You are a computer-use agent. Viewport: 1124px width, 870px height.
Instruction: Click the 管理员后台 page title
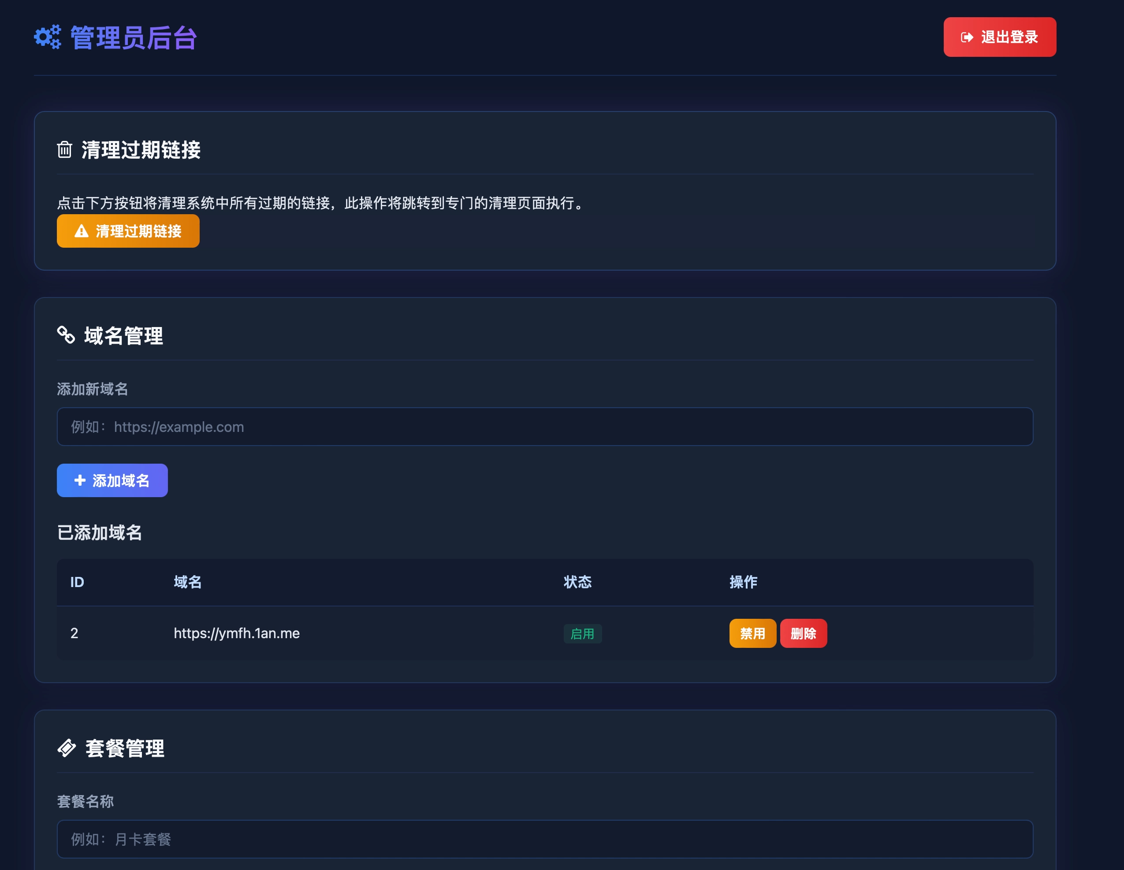point(133,38)
